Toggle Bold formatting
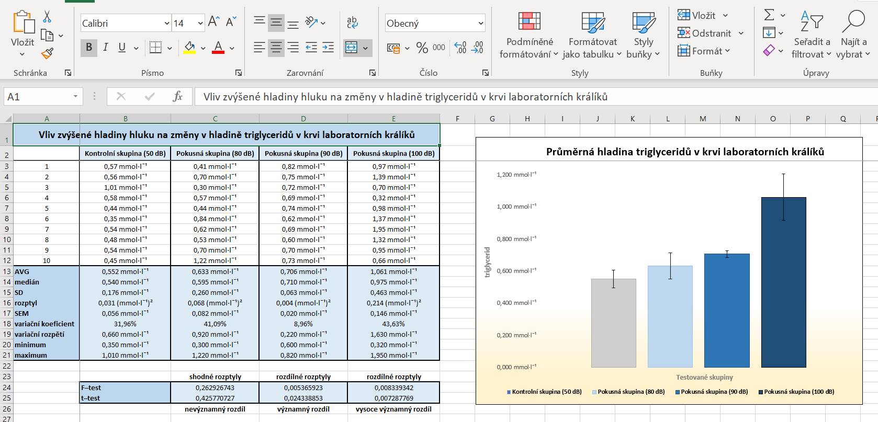 (x=89, y=48)
